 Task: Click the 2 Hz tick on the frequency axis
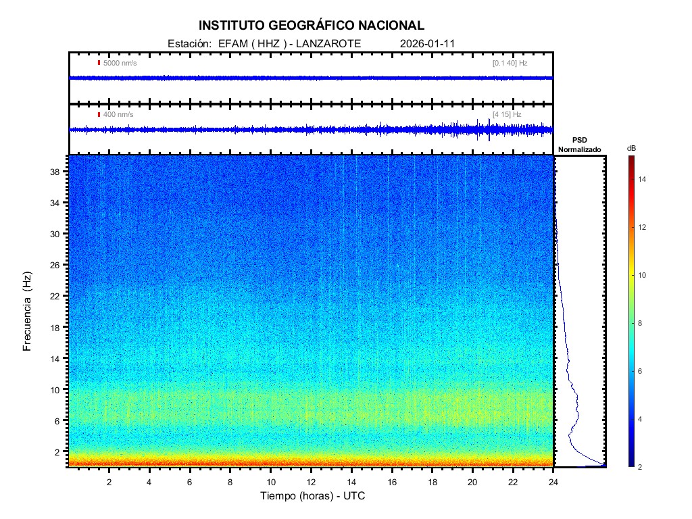coord(57,451)
